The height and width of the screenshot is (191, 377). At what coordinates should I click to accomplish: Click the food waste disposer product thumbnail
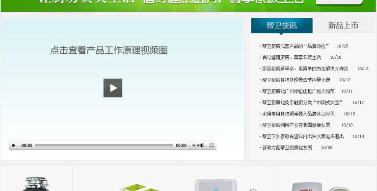tap(36, 184)
